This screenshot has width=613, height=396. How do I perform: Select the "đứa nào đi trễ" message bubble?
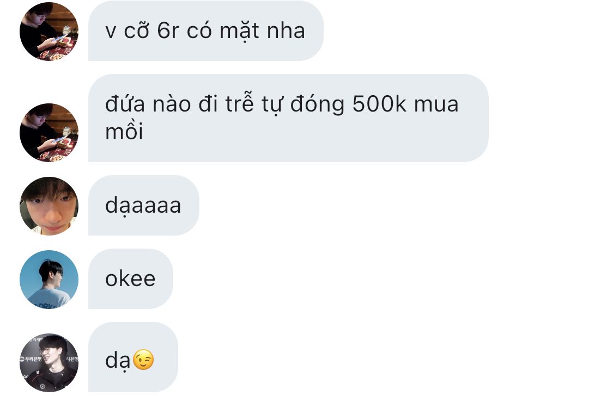[x=288, y=118]
